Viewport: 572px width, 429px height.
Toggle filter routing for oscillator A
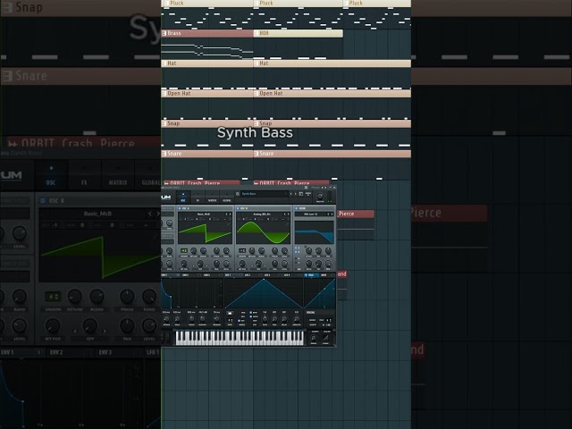pos(296,248)
